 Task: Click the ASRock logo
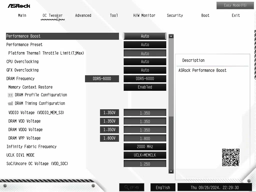click(19, 6)
